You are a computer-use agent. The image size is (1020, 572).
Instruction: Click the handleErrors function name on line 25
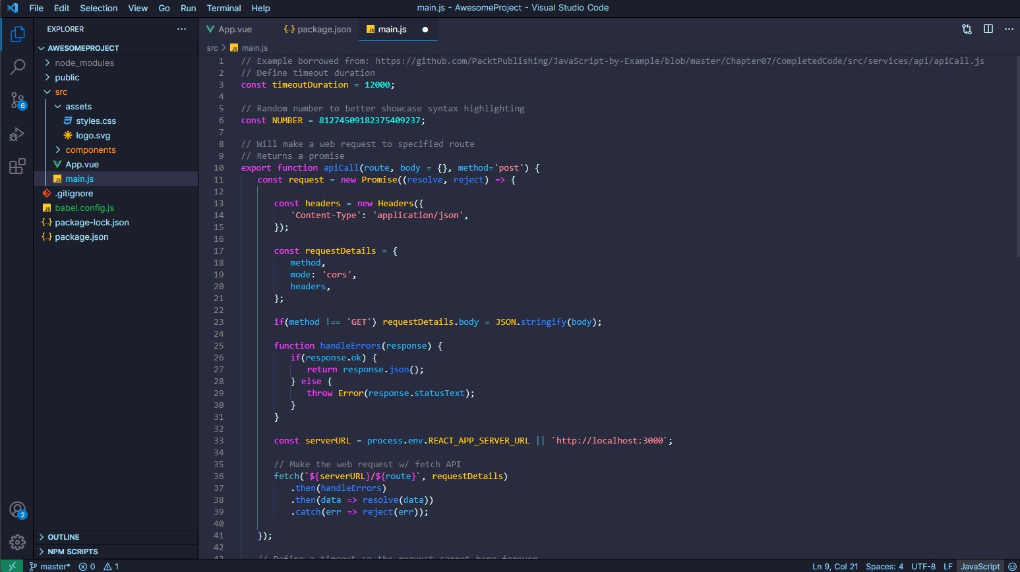351,345
